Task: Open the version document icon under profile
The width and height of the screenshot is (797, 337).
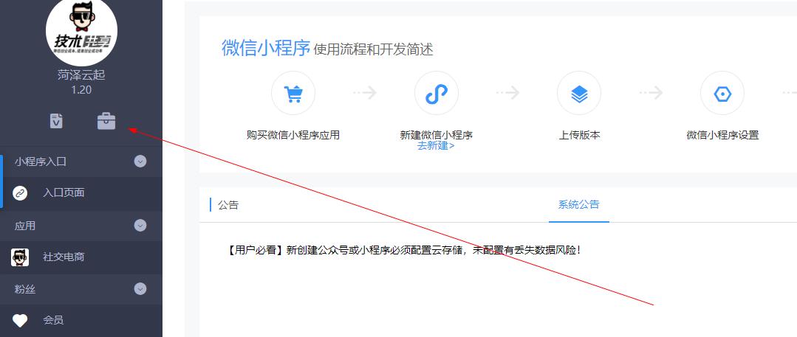Action: (56, 121)
